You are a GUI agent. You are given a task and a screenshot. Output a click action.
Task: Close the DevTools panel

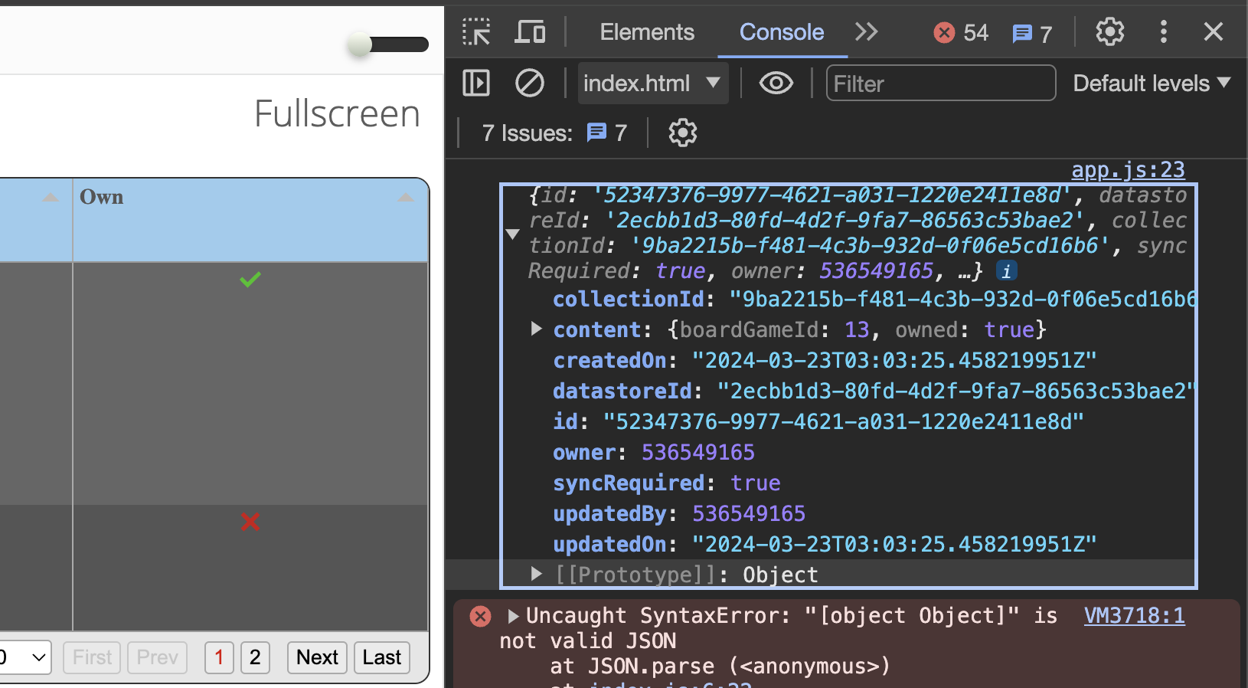(1214, 32)
